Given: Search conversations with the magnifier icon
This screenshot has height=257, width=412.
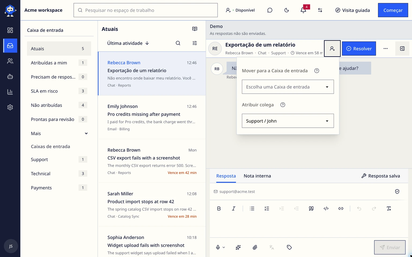Looking at the screenshot, I should pos(178,43).
